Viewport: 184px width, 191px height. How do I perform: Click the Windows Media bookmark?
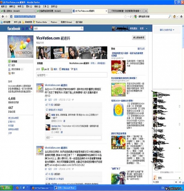click(x=40, y=22)
